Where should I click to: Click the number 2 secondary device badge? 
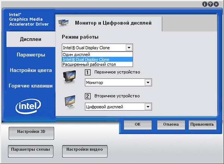pos(88,96)
